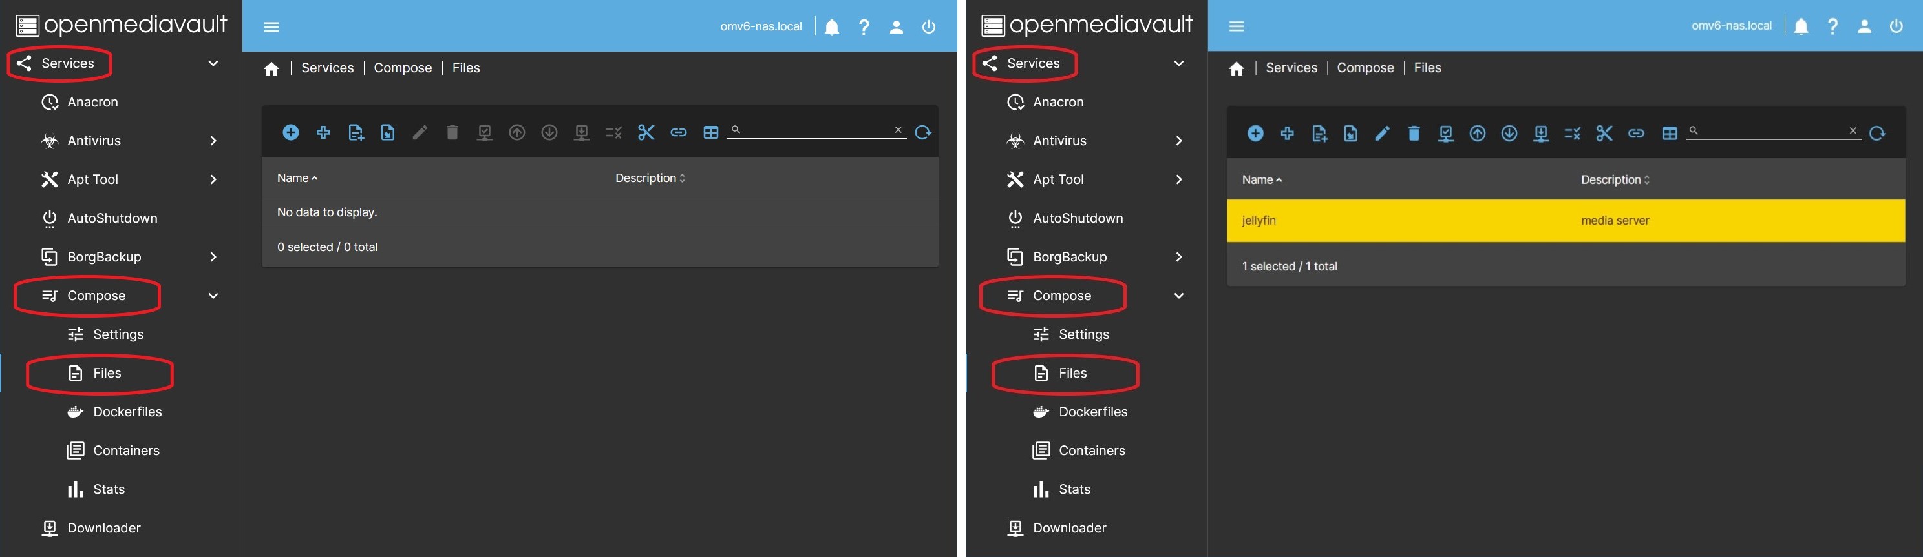Toggle the hamburger menu in left panel header
1923x557 pixels.
pyautogui.click(x=271, y=27)
